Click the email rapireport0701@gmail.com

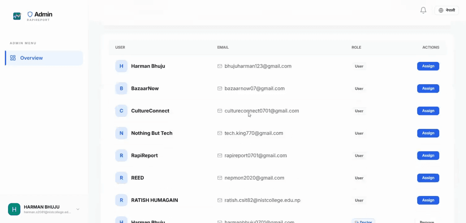pyautogui.click(x=256, y=155)
